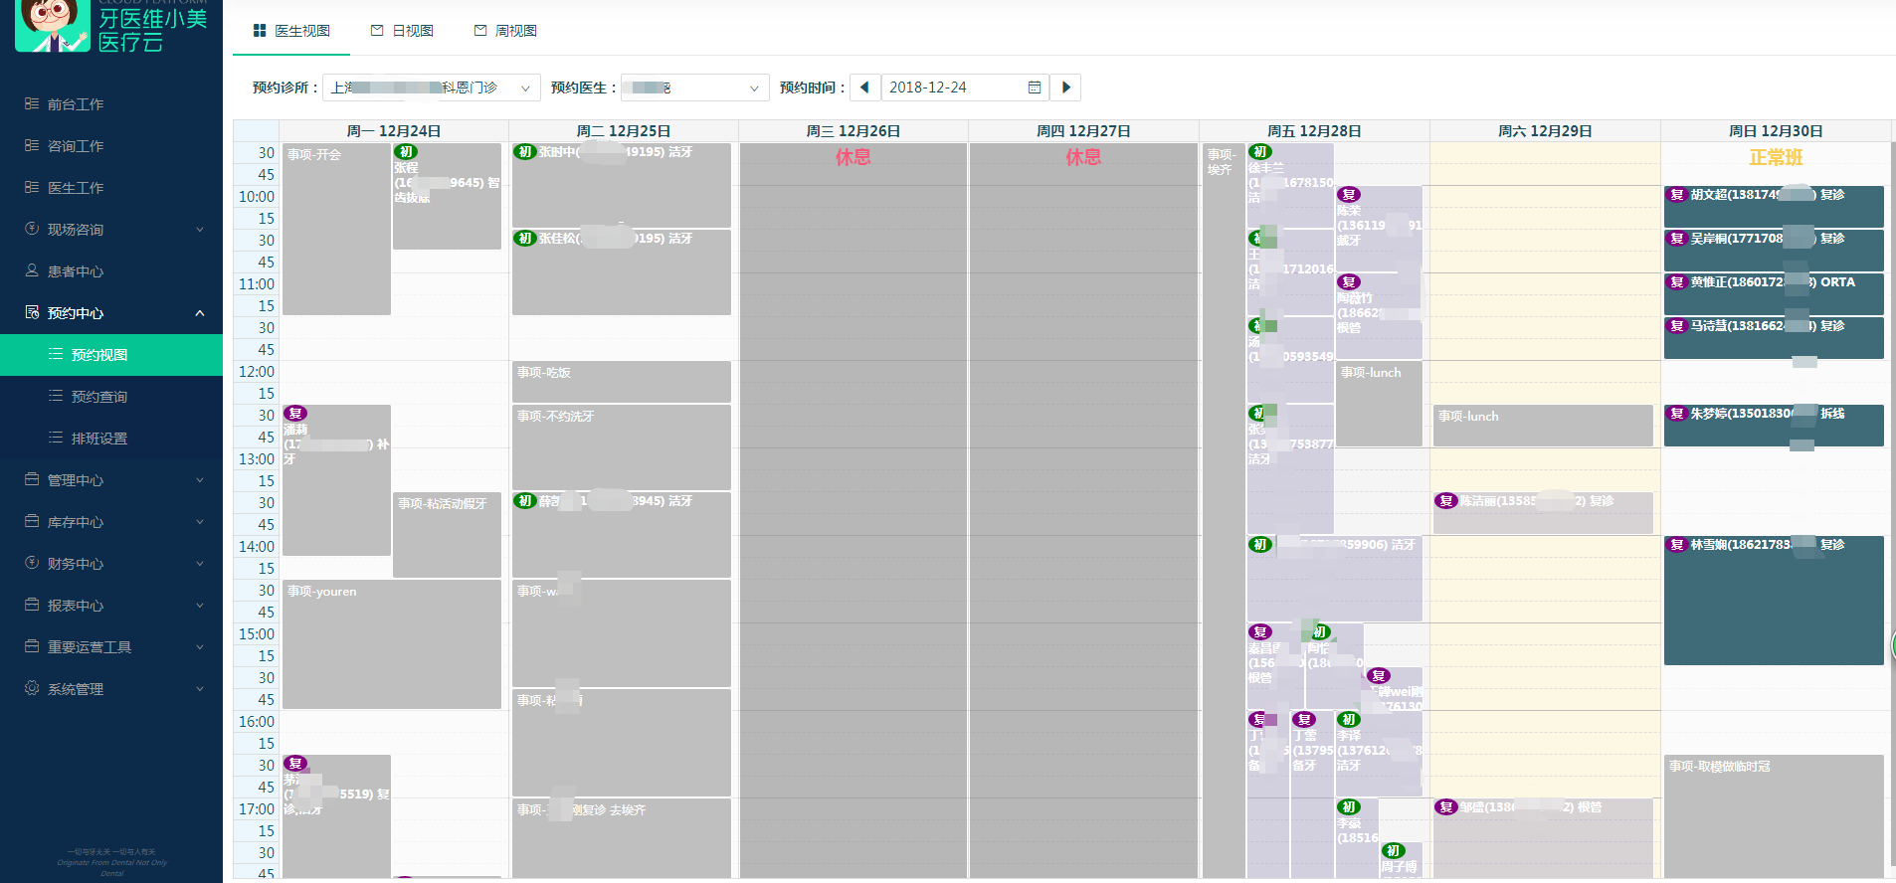Click the 周五 12月28日 column header
Viewport: 1896px width, 883px height.
[1314, 131]
